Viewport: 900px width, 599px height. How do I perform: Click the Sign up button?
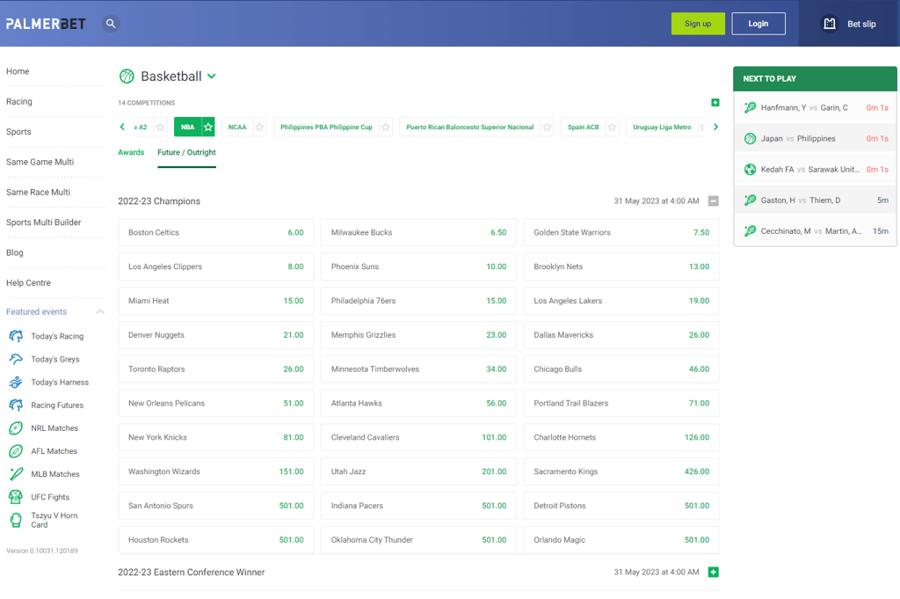[x=698, y=24]
